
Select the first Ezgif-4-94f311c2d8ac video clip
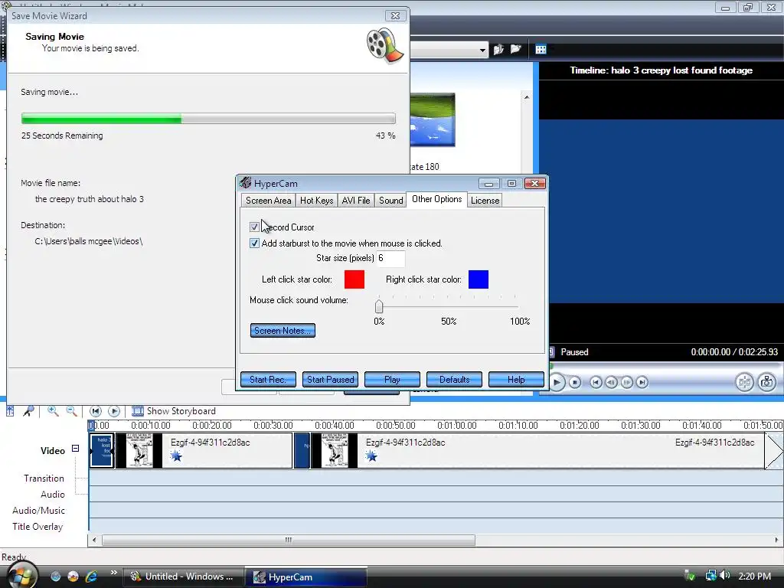pos(204,450)
